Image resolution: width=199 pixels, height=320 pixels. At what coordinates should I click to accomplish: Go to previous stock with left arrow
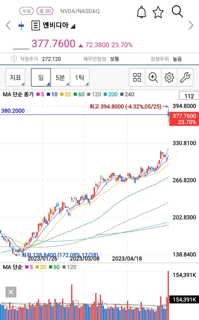(x=8, y=25)
